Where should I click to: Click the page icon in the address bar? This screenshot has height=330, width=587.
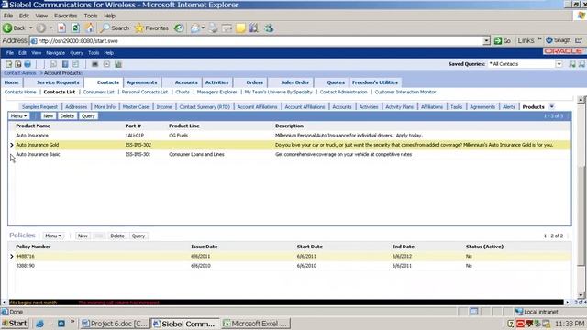click(x=34, y=40)
